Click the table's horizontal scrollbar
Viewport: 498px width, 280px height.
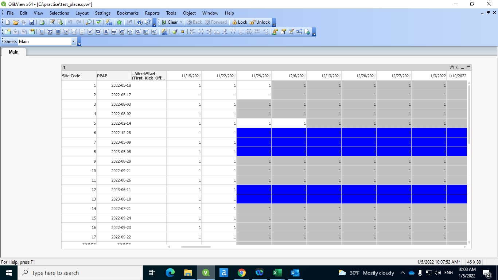pyautogui.click(x=196, y=247)
